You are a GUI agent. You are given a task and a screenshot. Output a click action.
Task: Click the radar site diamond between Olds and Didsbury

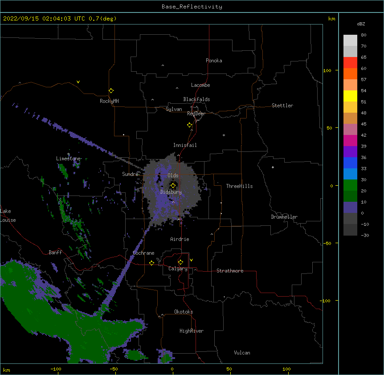(x=173, y=186)
